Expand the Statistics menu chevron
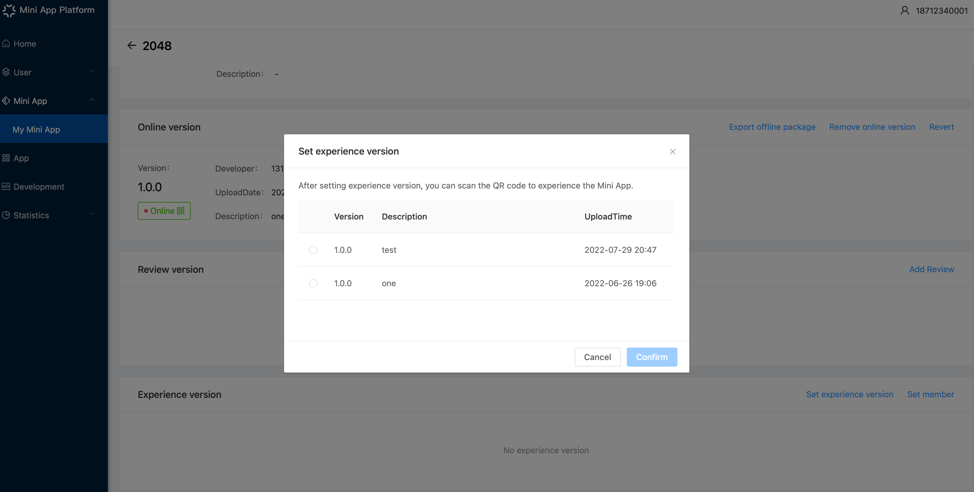974x492 pixels. (x=92, y=214)
